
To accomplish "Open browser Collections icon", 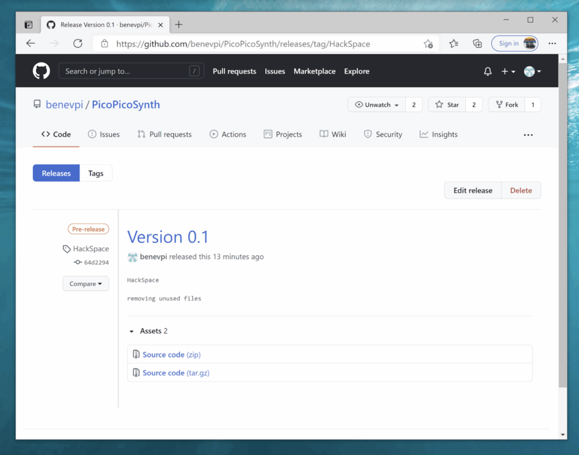I will 477,43.
